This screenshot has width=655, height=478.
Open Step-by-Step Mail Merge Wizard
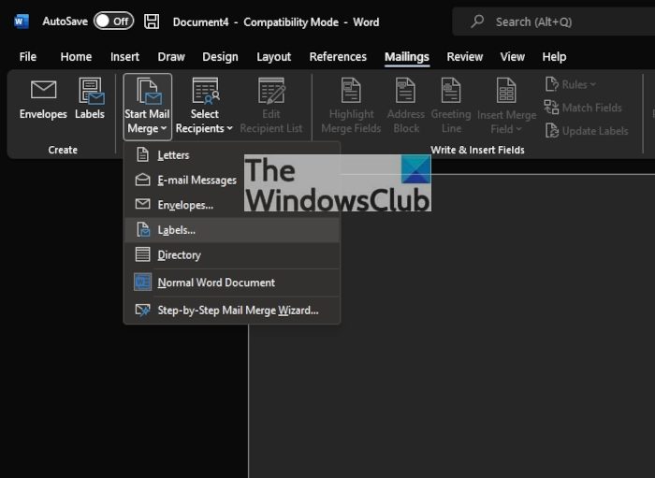(x=232, y=311)
